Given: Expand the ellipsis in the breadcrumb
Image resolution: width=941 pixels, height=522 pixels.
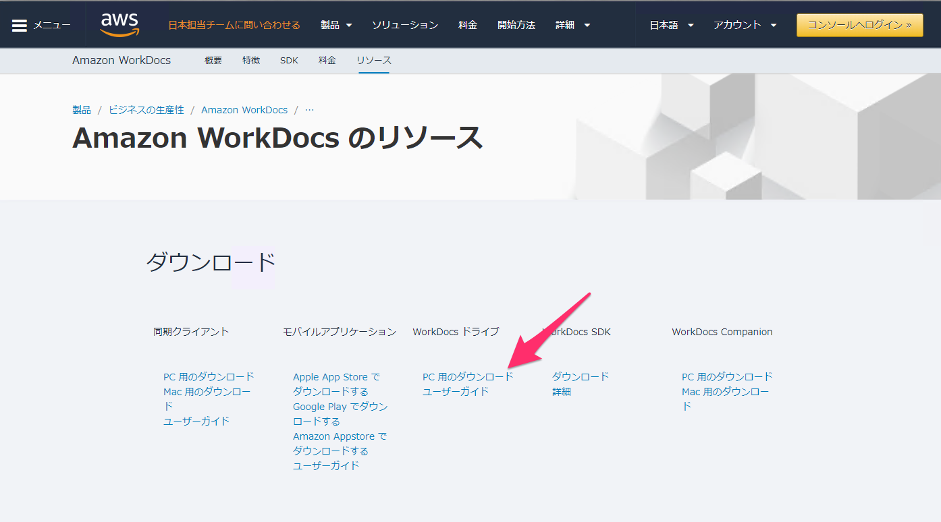Looking at the screenshot, I should point(308,109).
